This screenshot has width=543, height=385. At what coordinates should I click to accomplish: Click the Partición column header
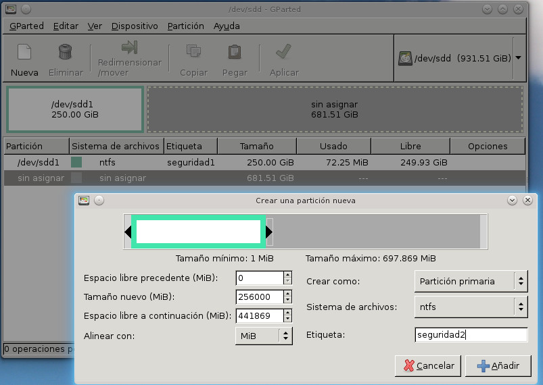37,146
